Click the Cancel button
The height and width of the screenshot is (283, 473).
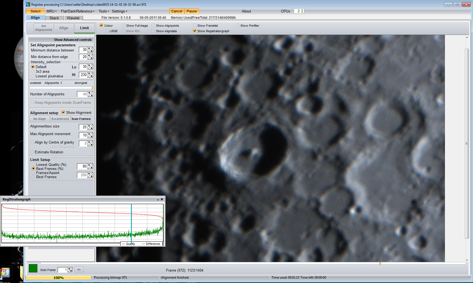pyautogui.click(x=177, y=11)
